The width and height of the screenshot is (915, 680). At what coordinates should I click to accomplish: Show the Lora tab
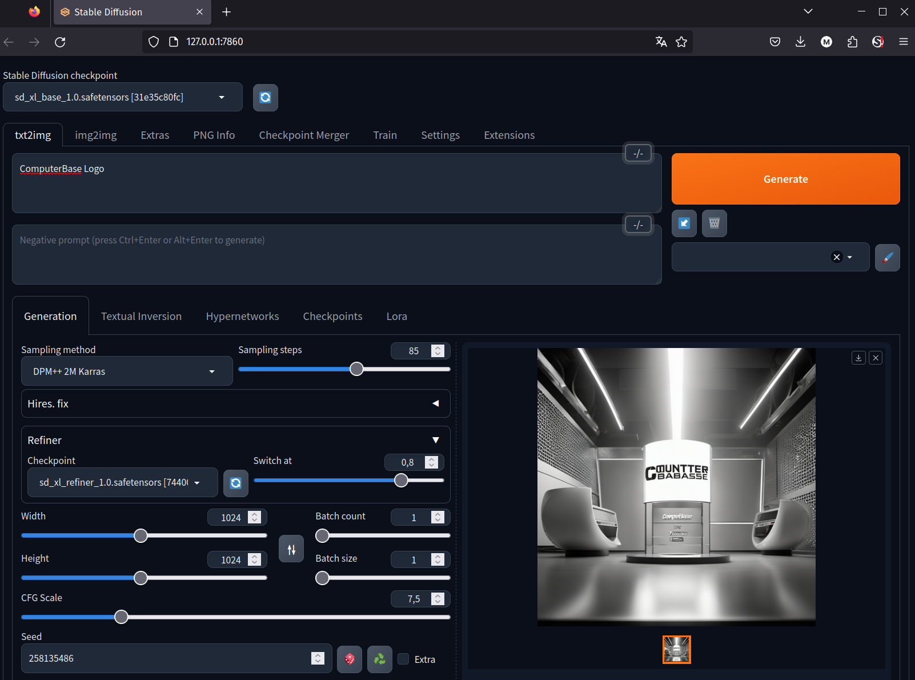click(x=397, y=317)
